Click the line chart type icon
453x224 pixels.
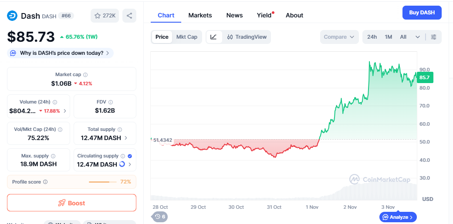pyautogui.click(x=213, y=37)
